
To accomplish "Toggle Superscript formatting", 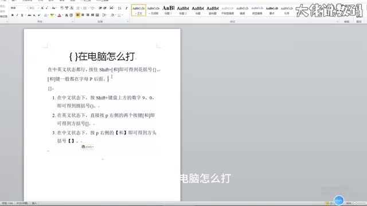I will click(x=39, y=15).
